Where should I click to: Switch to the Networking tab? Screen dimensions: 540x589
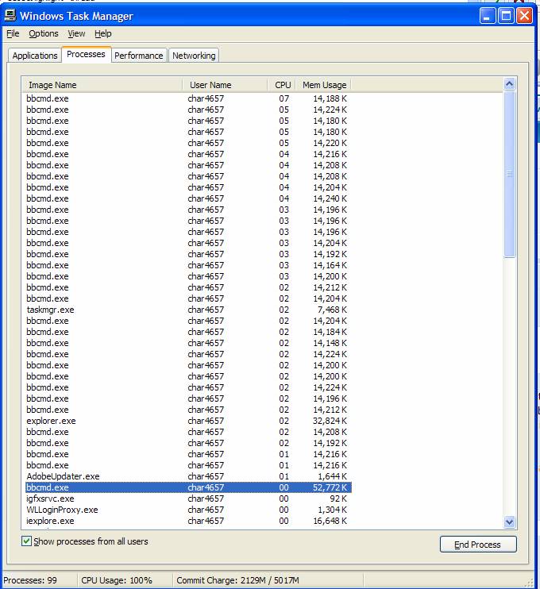click(x=194, y=56)
